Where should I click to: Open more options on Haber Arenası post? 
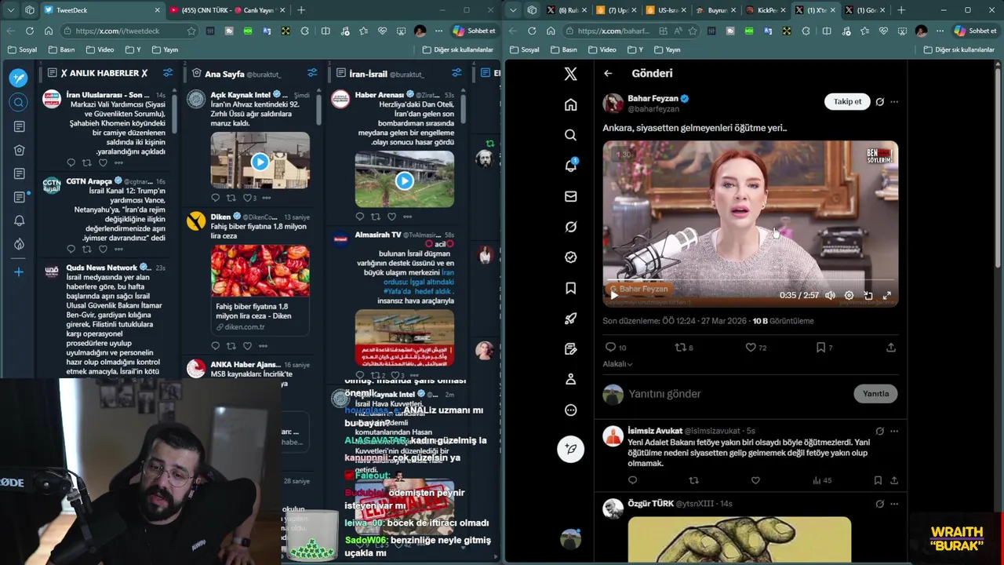407,217
